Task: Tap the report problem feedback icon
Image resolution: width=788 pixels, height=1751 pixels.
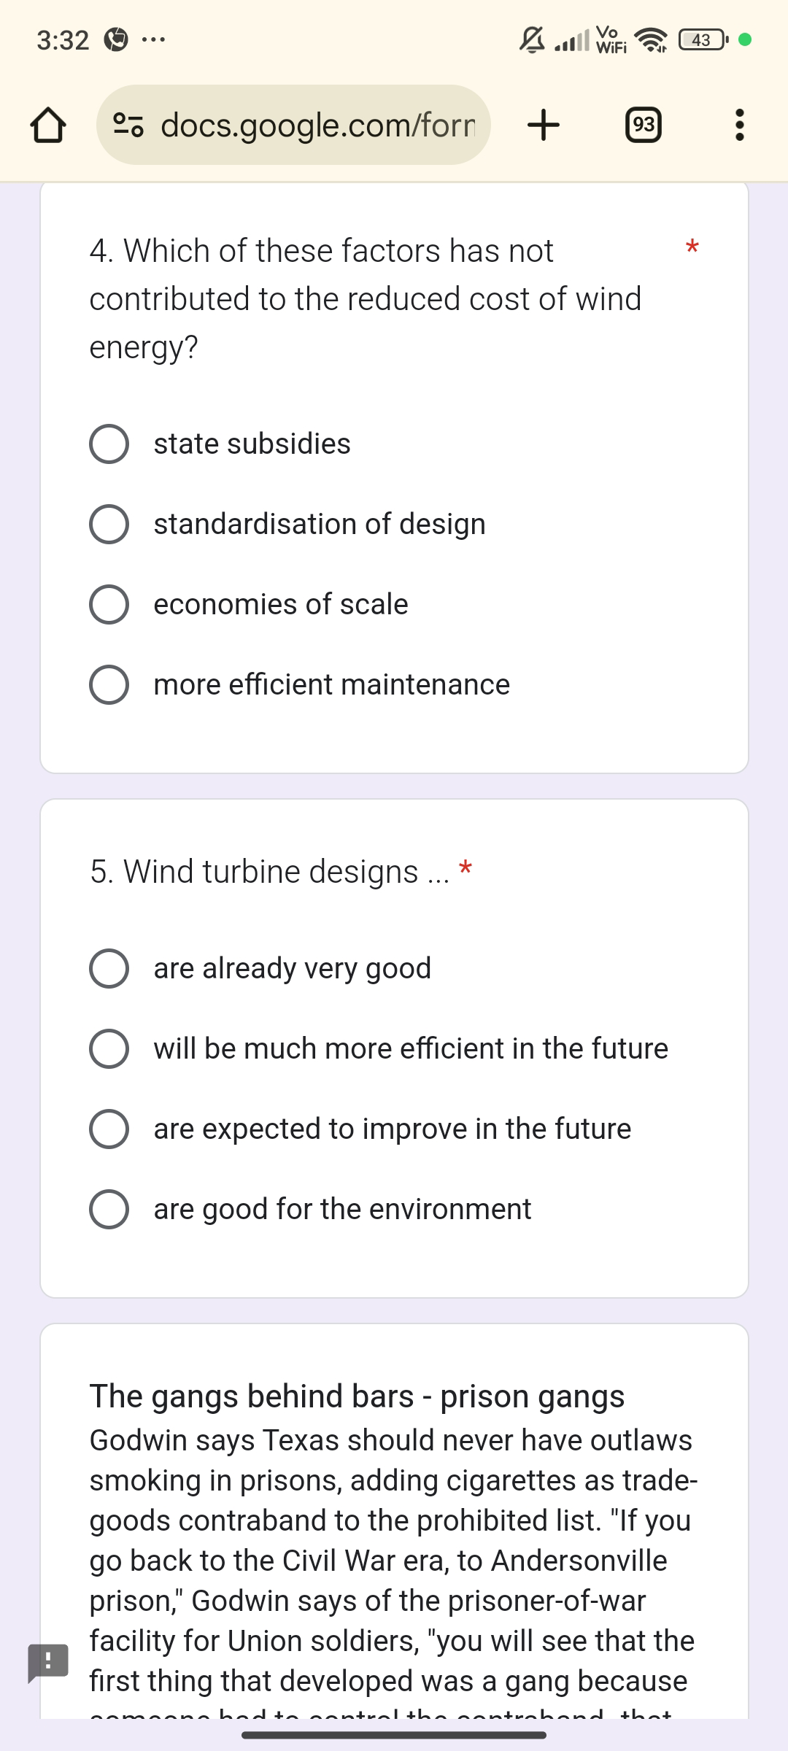Action: pyautogui.click(x=48, y=1662)
